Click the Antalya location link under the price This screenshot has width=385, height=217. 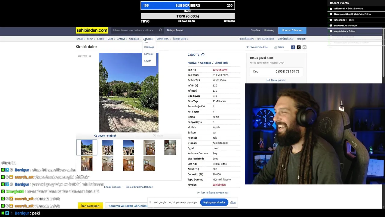tap(192, 63)
